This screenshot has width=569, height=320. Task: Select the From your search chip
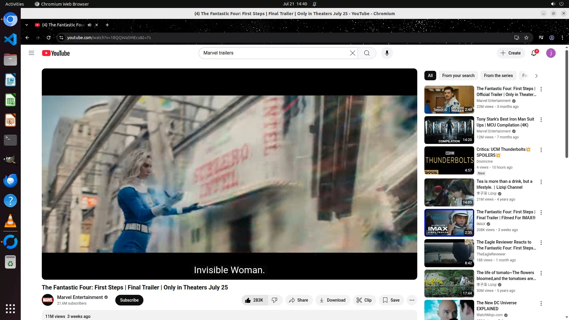click(x=458, y=76)
